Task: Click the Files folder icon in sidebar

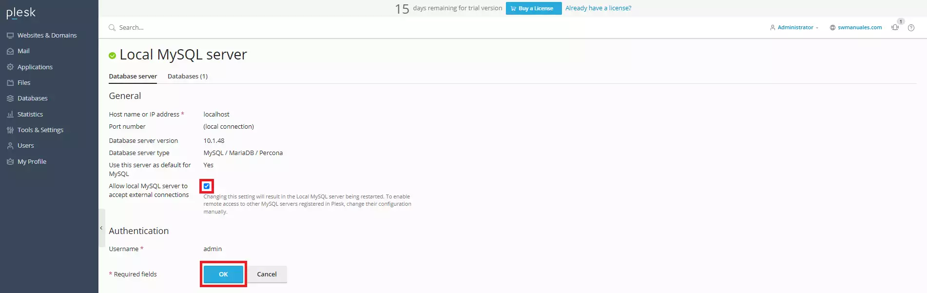Action: point(10,83)
